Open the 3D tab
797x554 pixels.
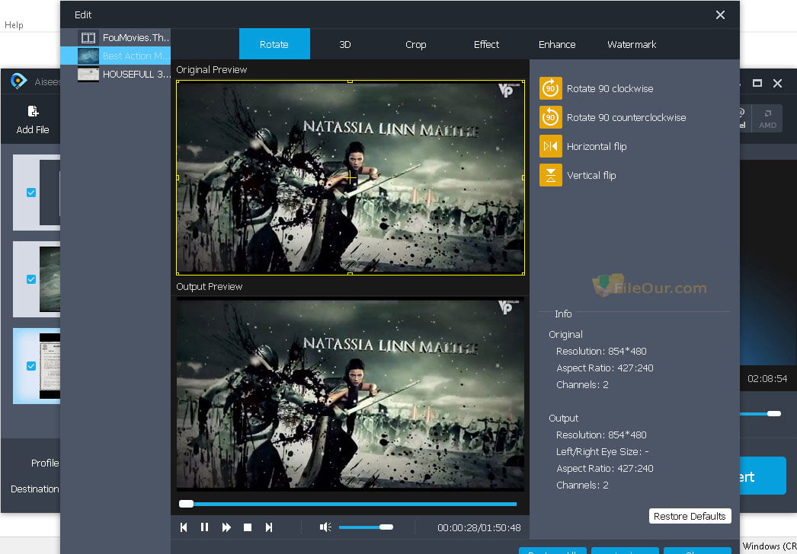coord(345,44)
